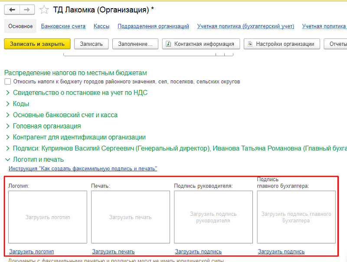Click the Записать button

91,44
